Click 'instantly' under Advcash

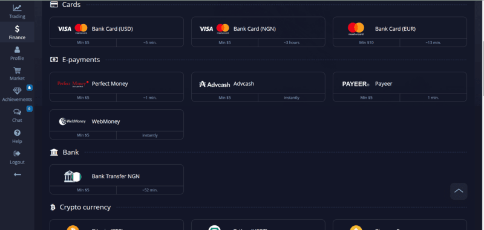(x=292, y=98)
